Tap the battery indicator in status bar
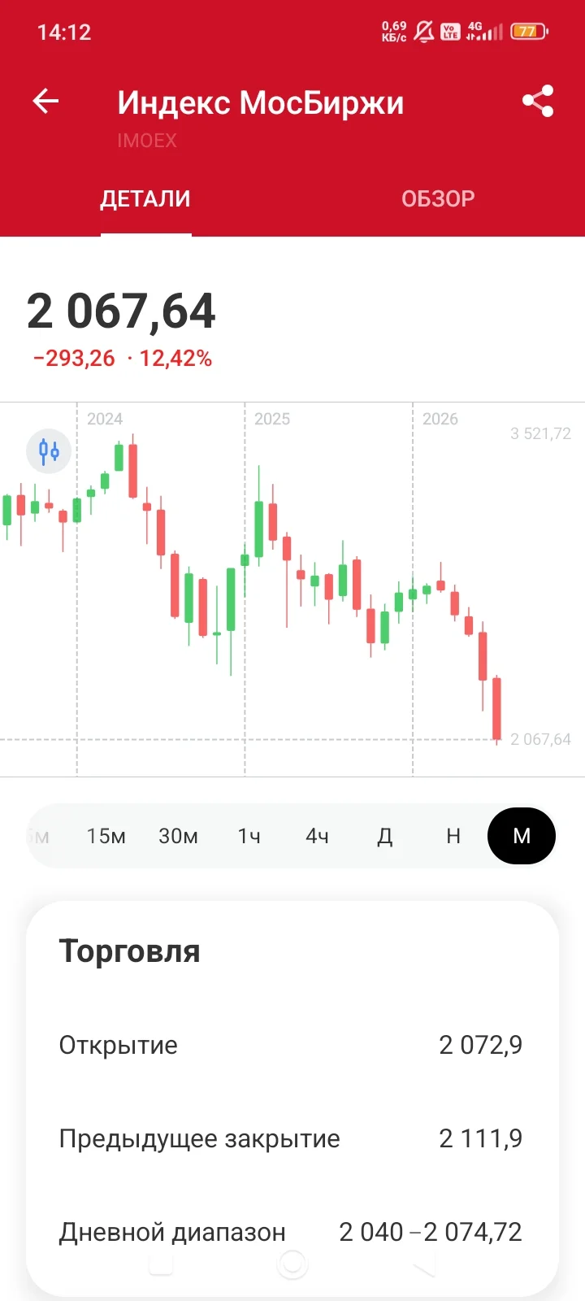 pos(529,32)
